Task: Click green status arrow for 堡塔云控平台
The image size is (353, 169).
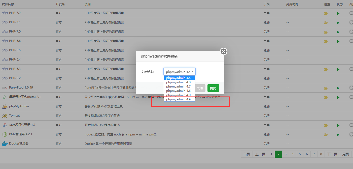Action: point(338,97)
